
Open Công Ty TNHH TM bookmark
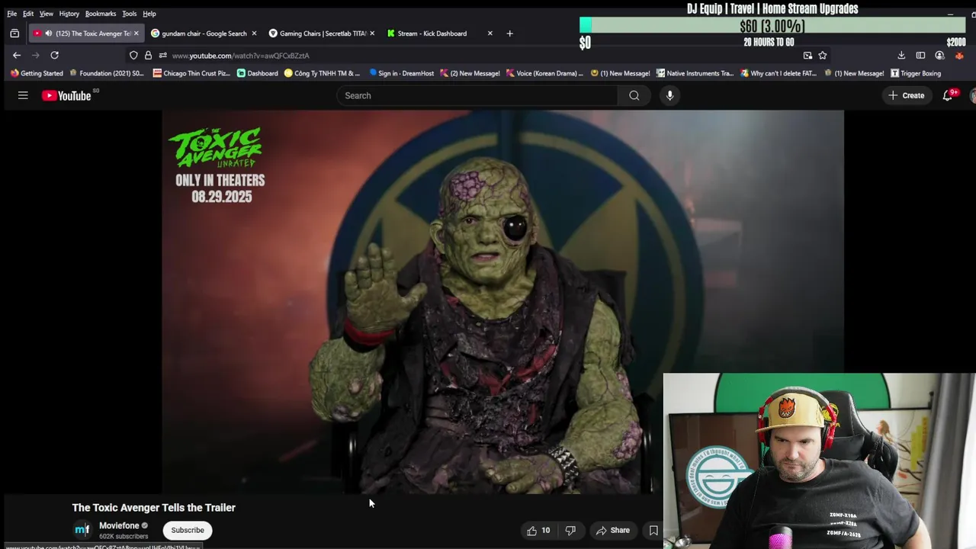pos(322,73)
